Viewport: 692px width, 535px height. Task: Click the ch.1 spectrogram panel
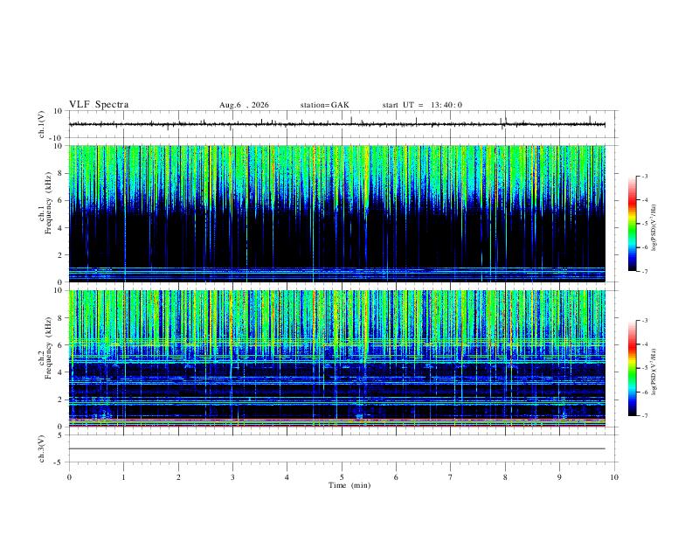tap(336, 213)
